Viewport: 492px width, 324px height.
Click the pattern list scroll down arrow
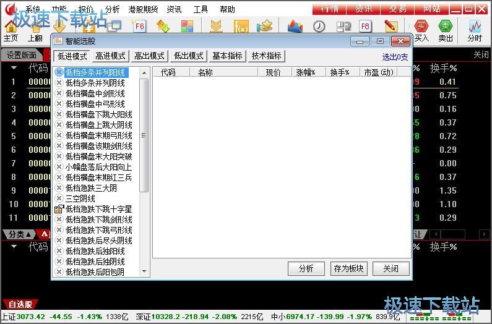tap(144, 271)
